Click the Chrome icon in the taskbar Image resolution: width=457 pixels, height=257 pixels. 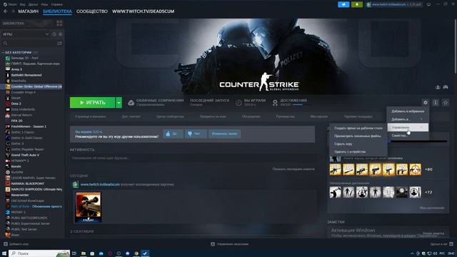click(x=136, y=253)
